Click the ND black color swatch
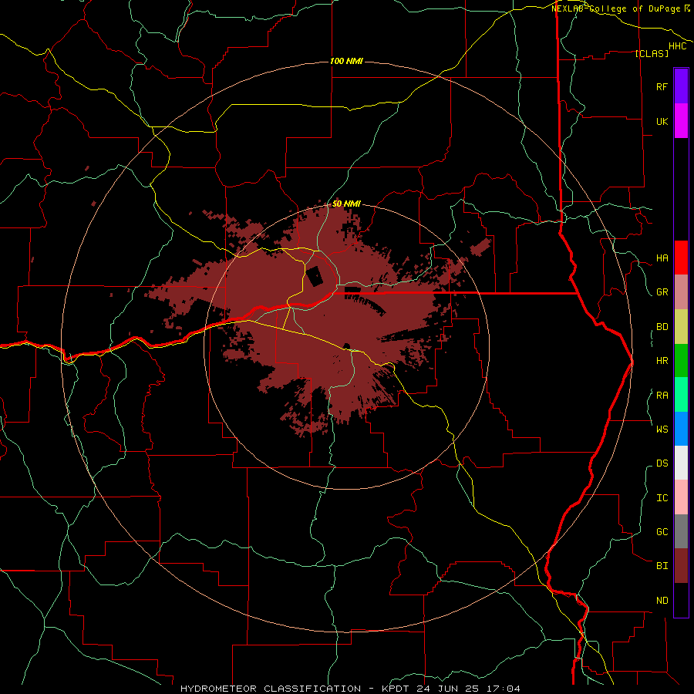The height and width of the screenshot is (694, 694). 681,600
